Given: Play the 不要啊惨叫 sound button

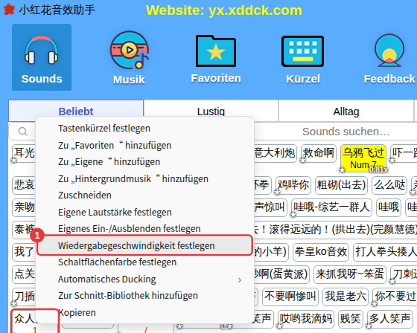Looking at the screenshot, I should click(x=290, y=296).
